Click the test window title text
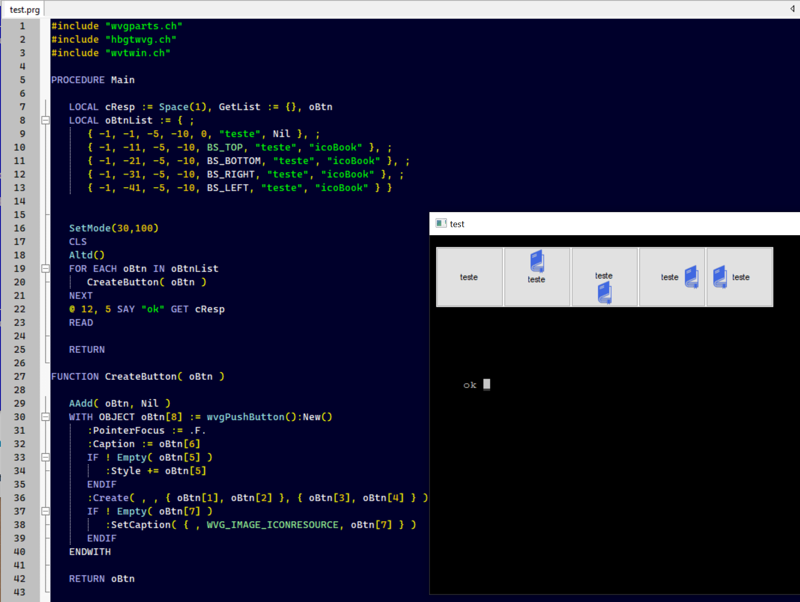 click(x=457, y=224)
